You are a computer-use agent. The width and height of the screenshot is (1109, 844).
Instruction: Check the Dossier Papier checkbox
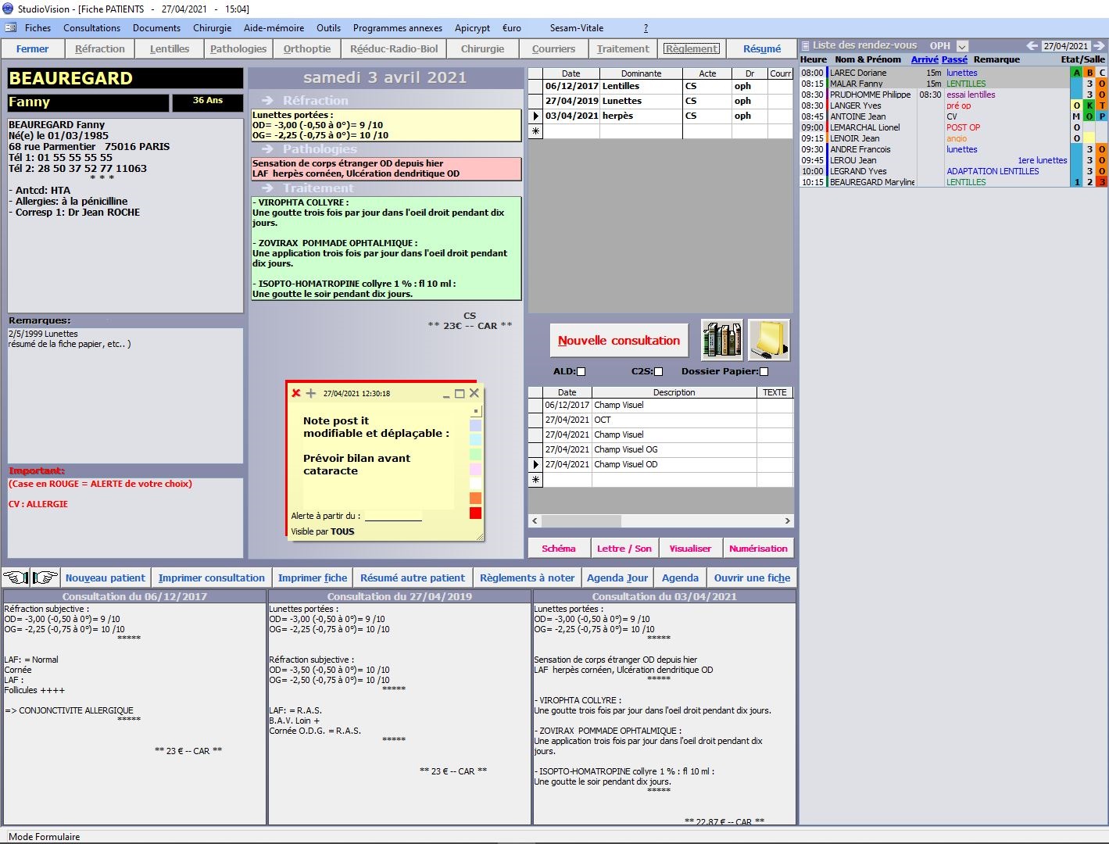[x=764, y=372]
